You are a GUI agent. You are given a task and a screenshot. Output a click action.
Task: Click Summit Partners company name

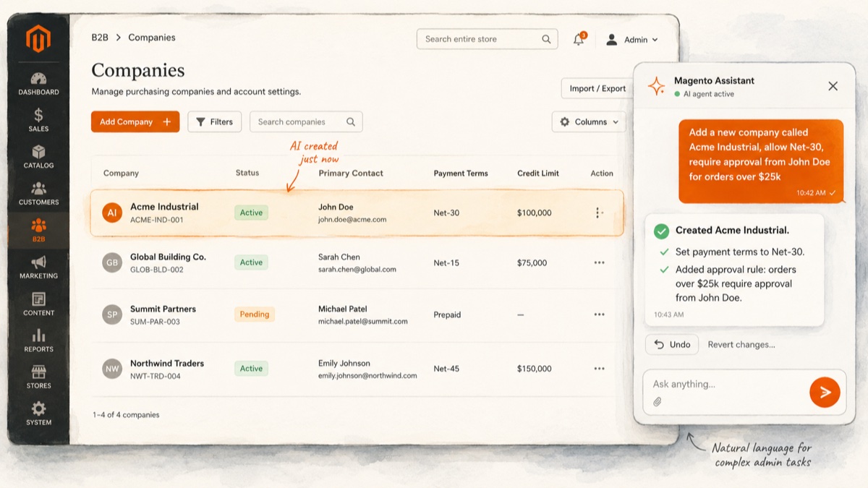pyautogui.click(x=163, y=309)
